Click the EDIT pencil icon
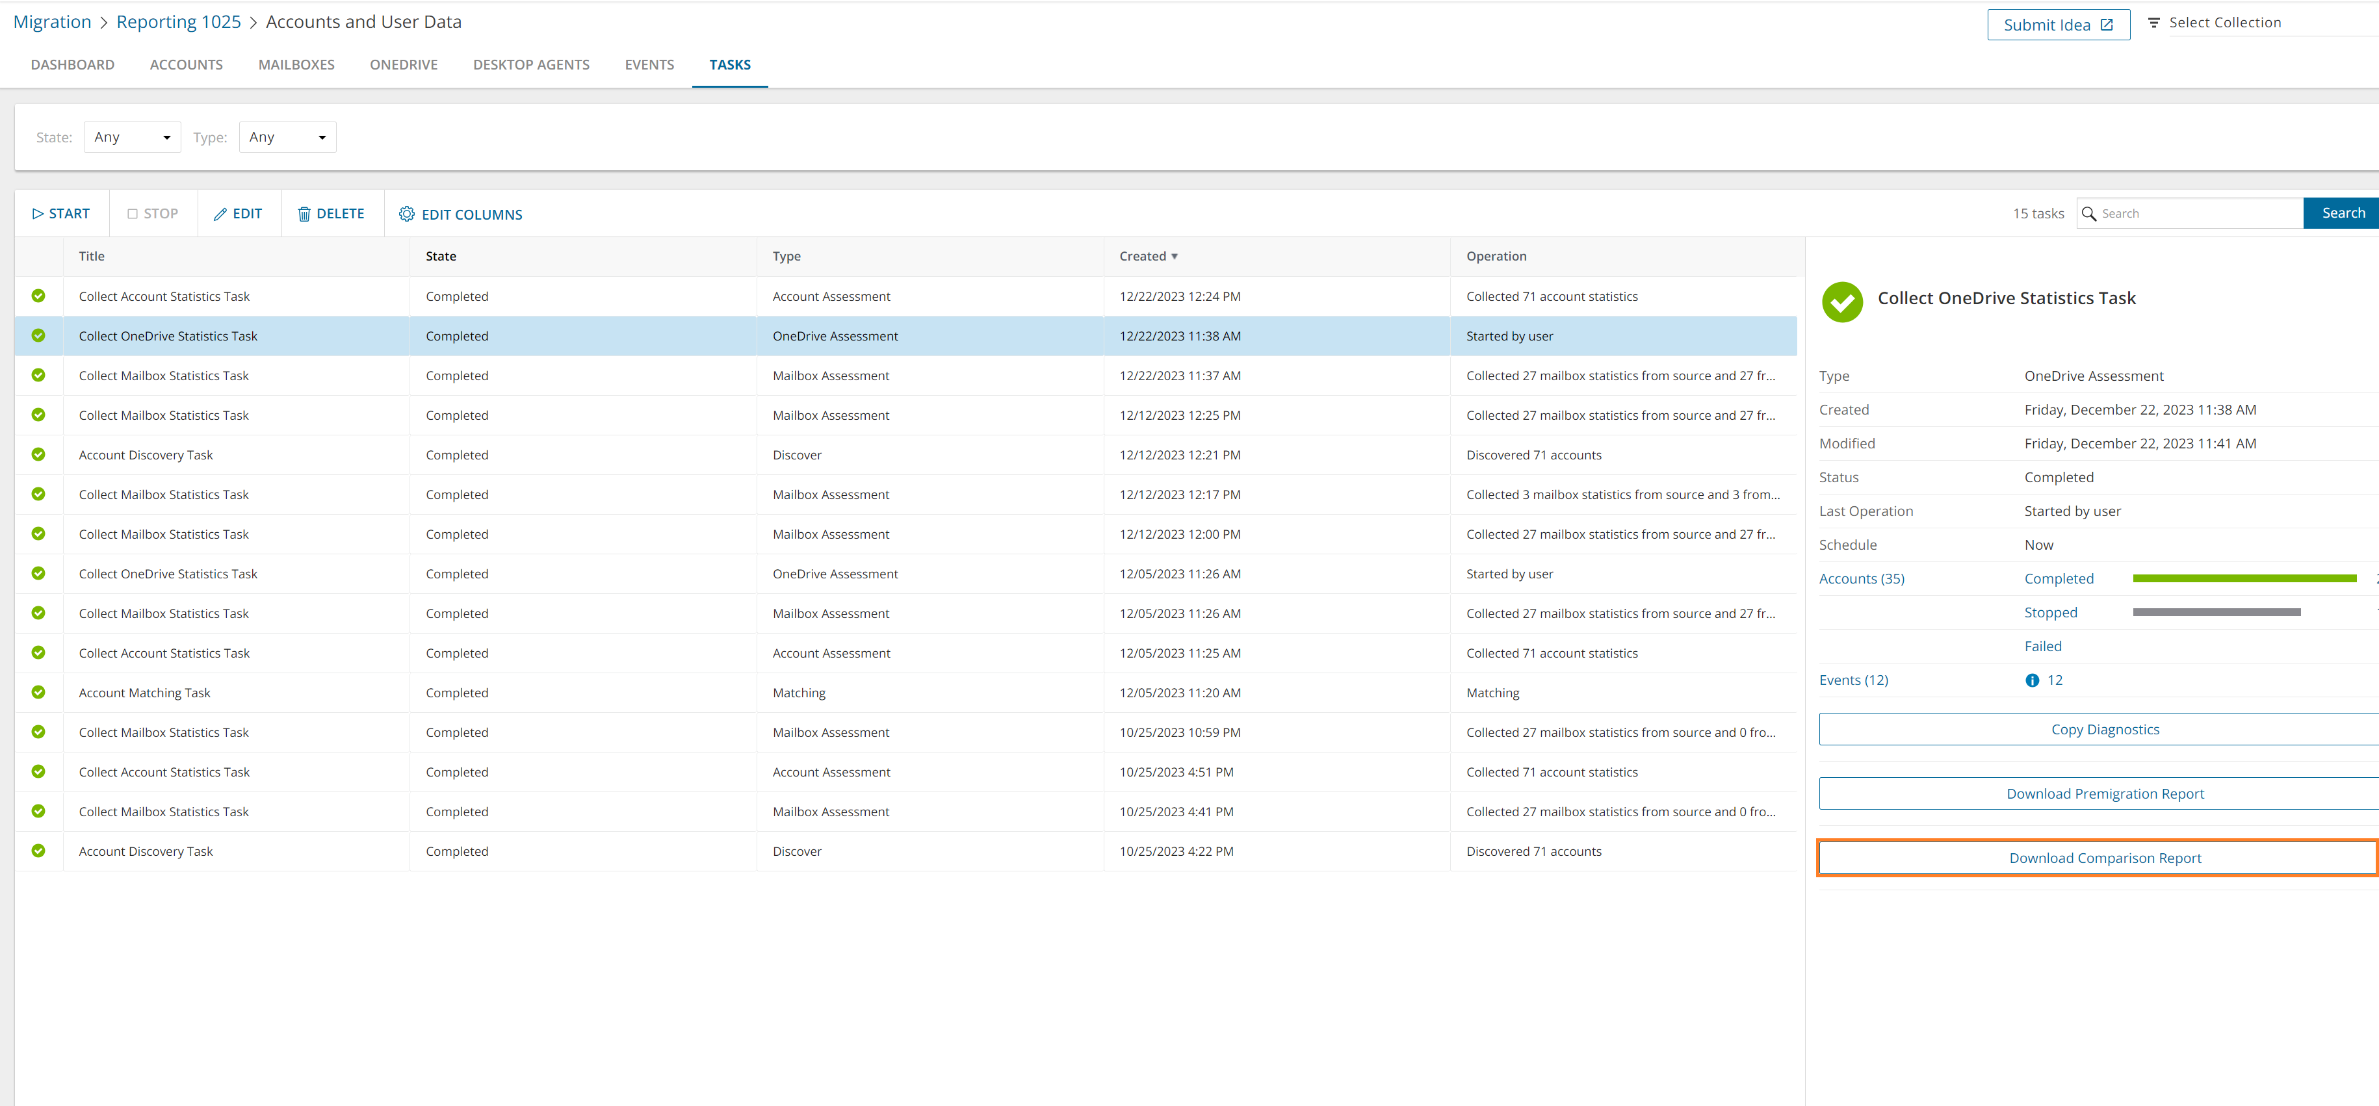The width and height of the screenshot is (2379, 1106). [220, 214]
